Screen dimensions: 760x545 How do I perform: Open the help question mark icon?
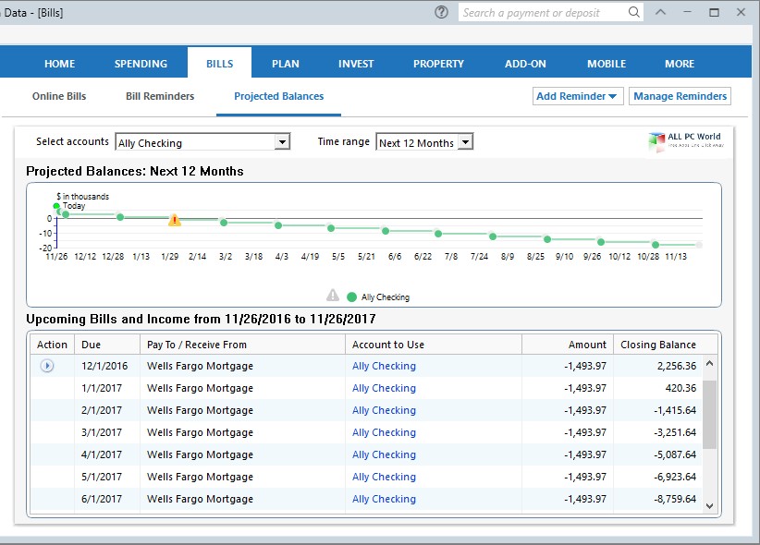point(441,12)
